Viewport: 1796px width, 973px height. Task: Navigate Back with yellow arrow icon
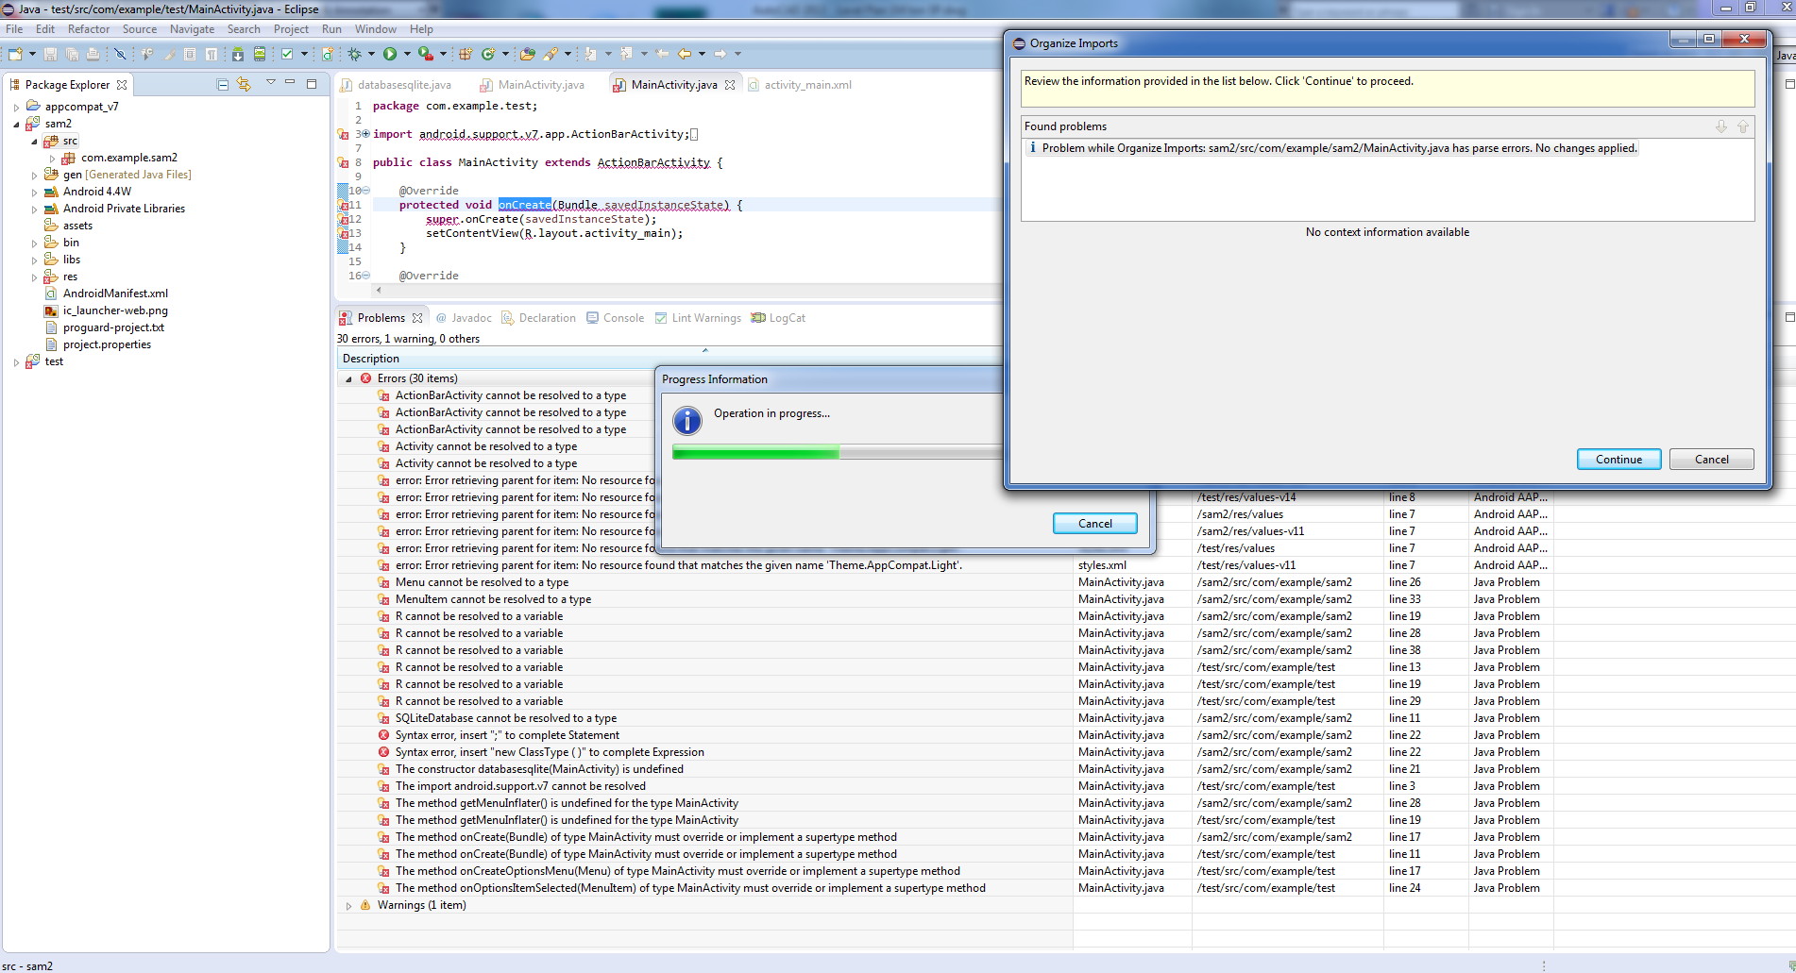685,54
